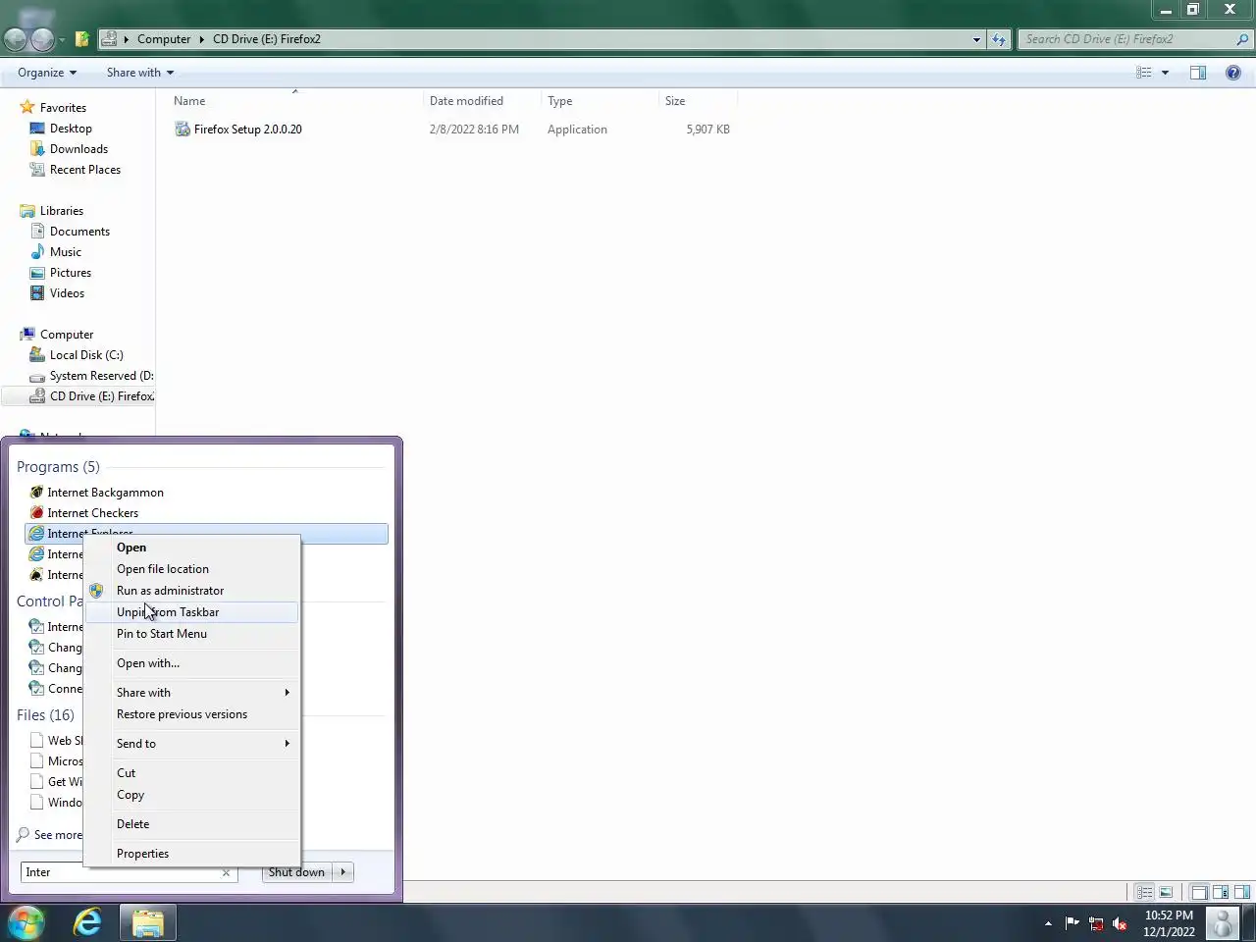Click the muted volume tray icon

[x=1120, y=923]
